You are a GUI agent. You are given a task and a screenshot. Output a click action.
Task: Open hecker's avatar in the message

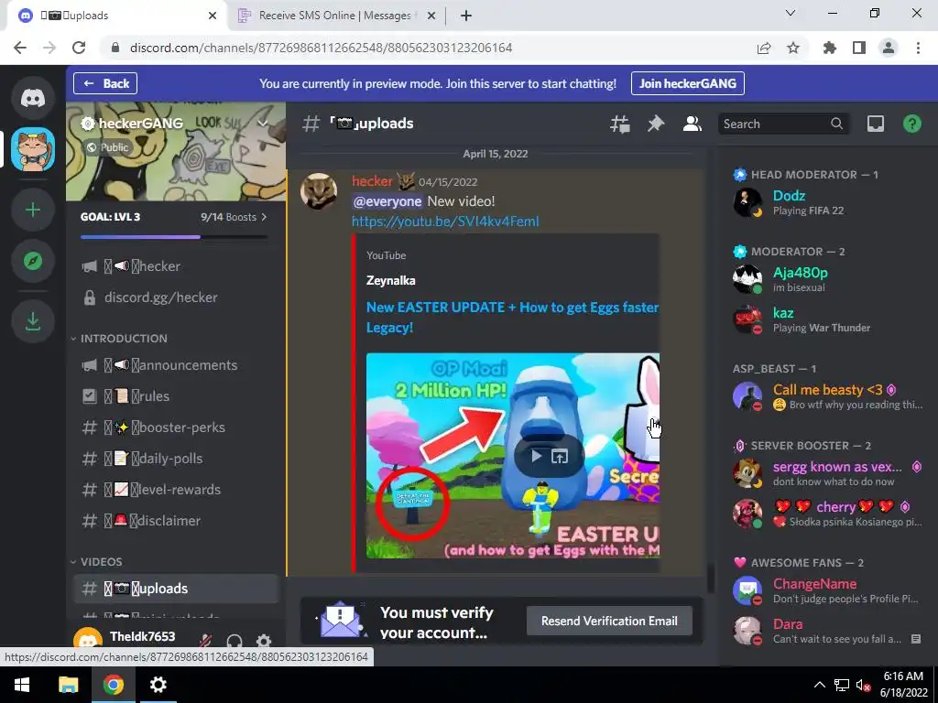[x=318, y=191]
